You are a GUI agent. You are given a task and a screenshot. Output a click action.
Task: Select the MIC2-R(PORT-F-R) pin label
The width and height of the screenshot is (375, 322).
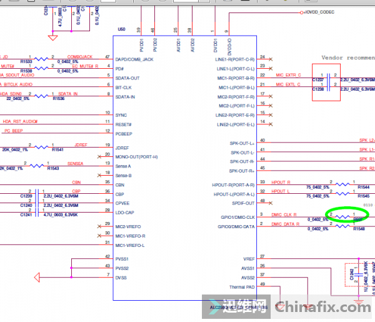[x=236, y=97]
